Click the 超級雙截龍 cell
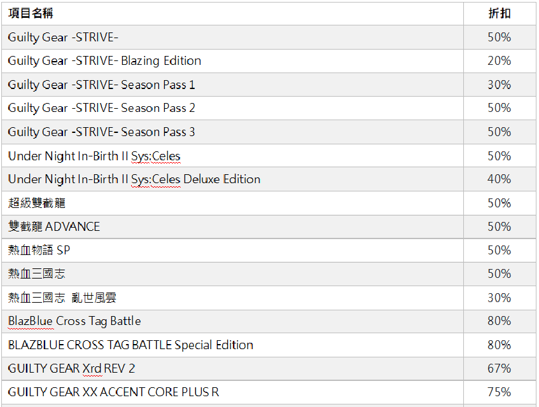Viewport: 539px width, 407px height. (36, 203)
